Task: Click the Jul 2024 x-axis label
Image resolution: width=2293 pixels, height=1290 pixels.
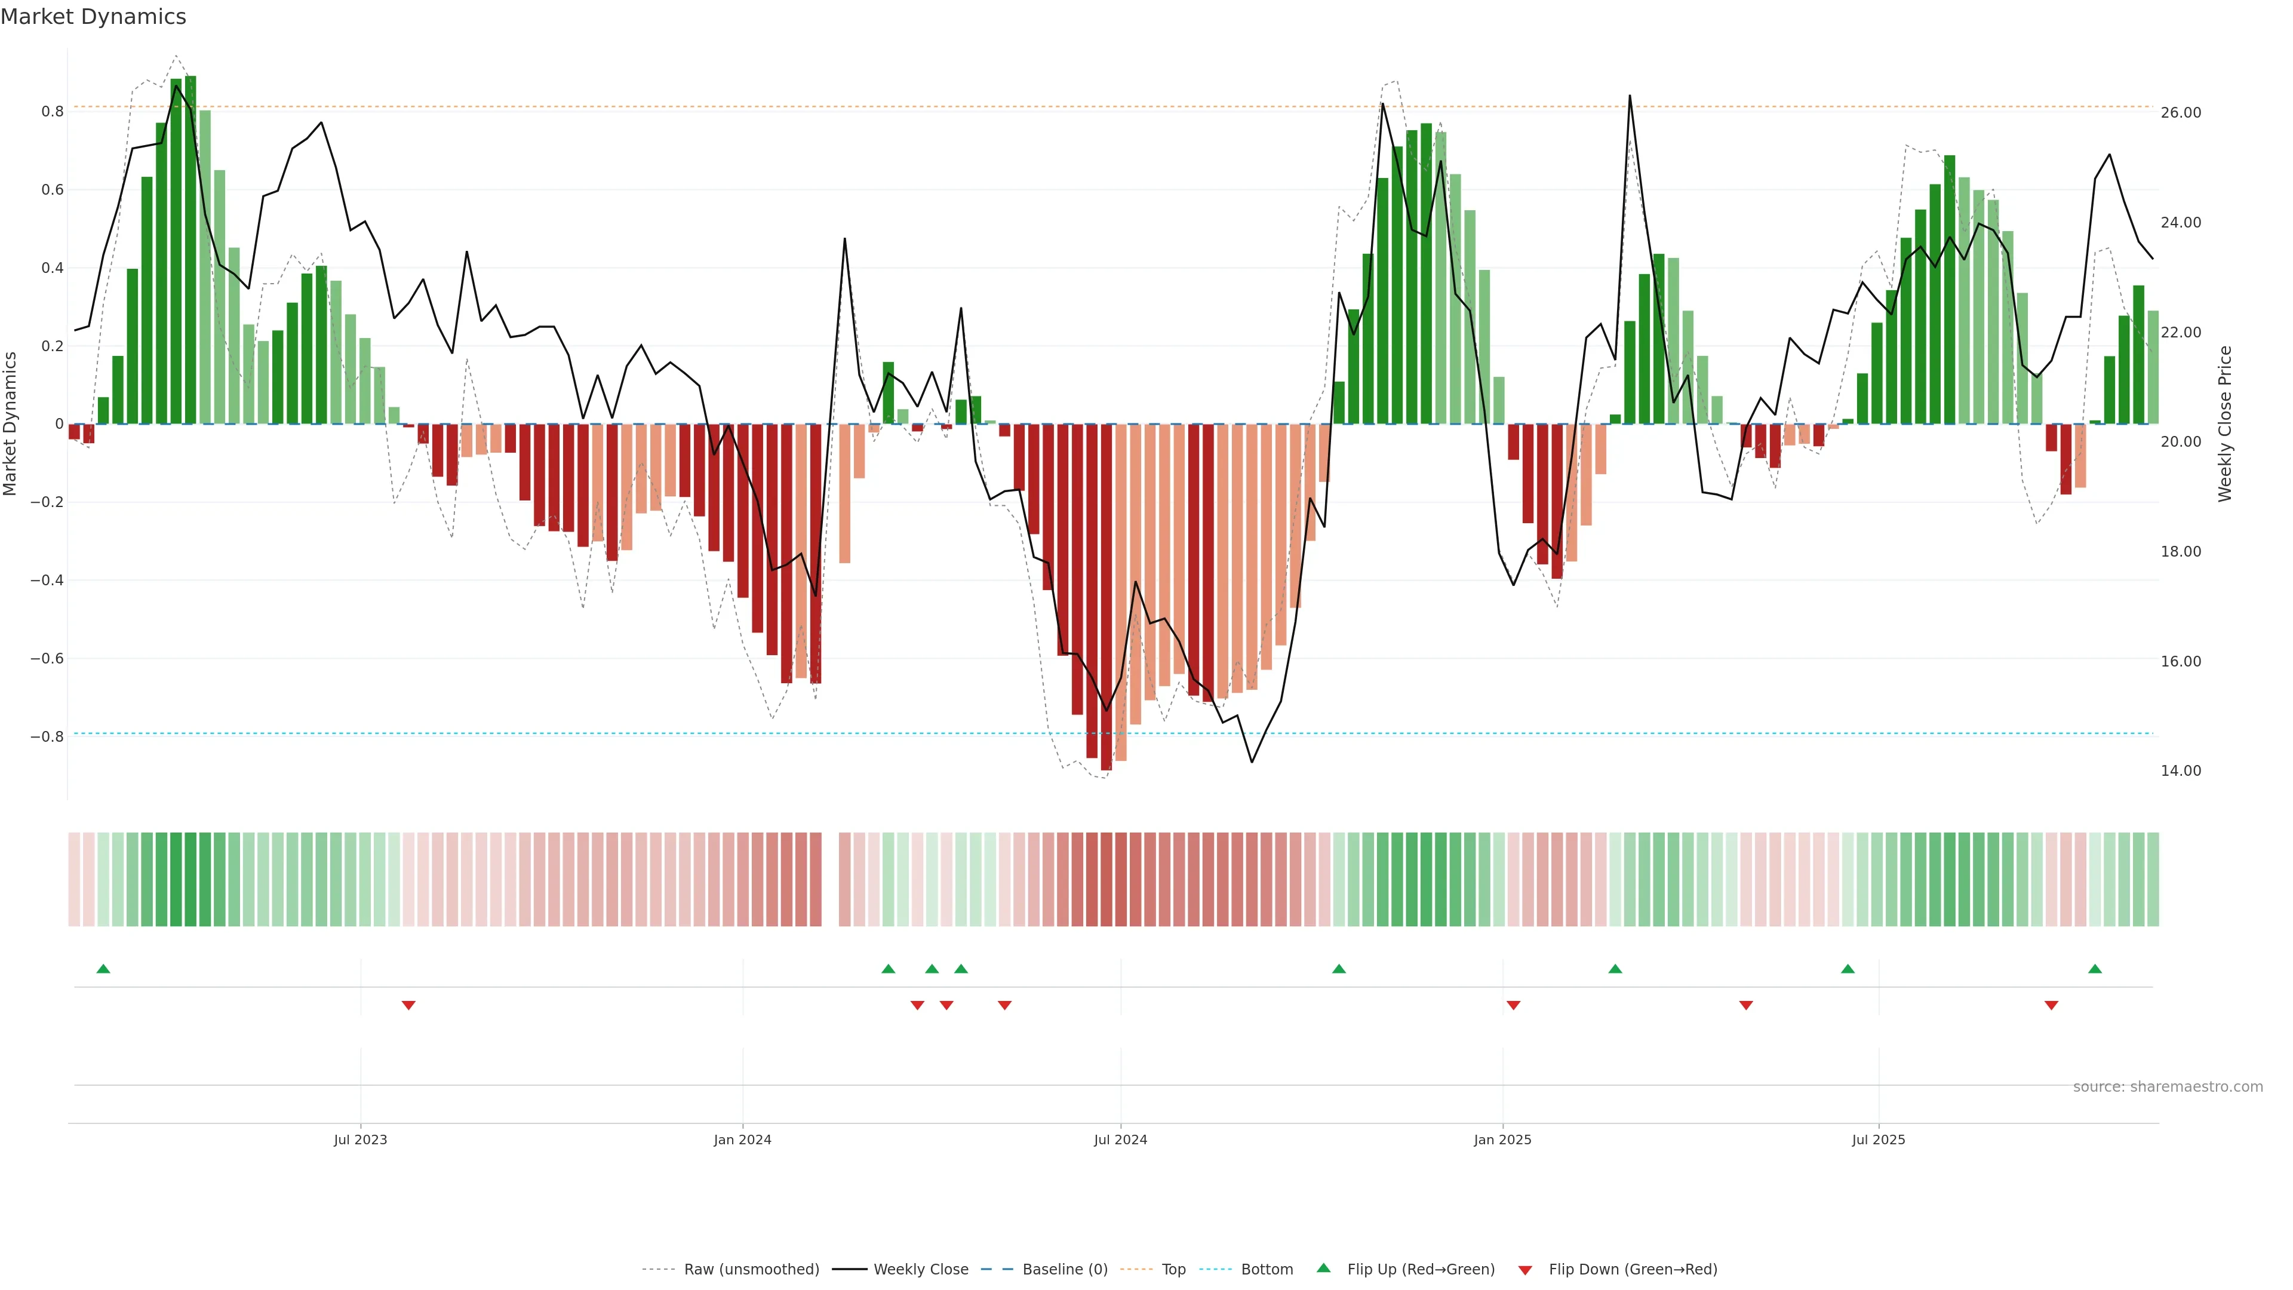Action: point(1120,1139)
